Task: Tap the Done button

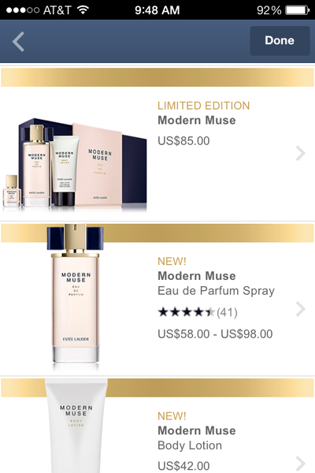Action: (280, 41)
